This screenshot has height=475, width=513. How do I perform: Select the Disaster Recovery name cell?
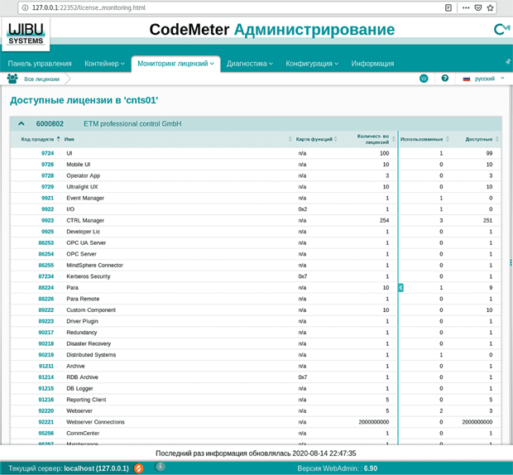(89, 343)
